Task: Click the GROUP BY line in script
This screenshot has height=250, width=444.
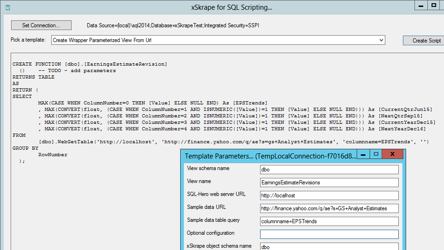Action: click(x=25, y=148)
